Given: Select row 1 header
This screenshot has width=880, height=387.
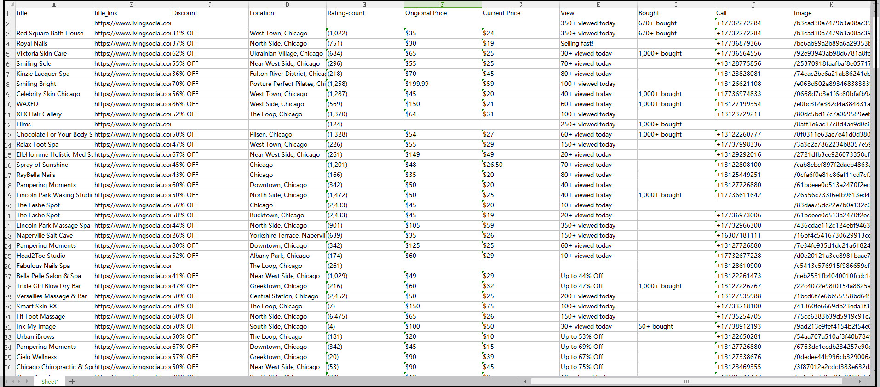Looking at the screenshot, I should tap(9, 13).
